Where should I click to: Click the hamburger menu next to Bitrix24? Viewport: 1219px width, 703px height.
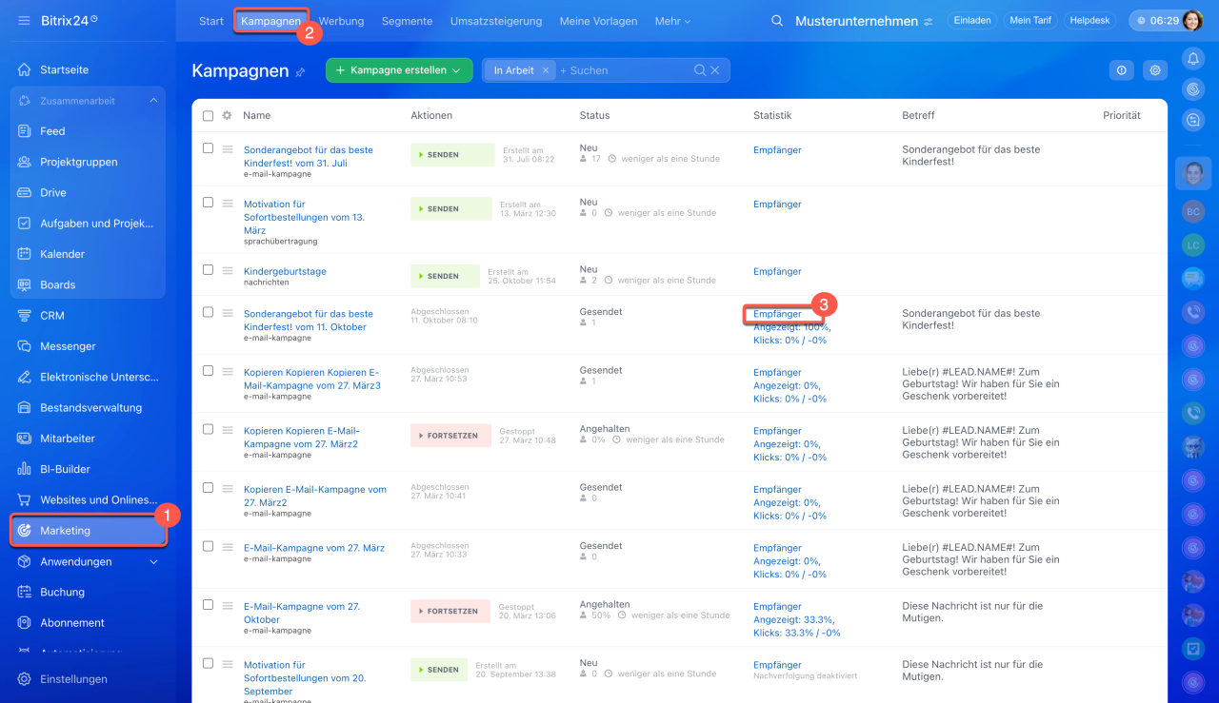point(24,20)
